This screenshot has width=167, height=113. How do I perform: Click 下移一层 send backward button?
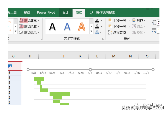tap(117, 26)
